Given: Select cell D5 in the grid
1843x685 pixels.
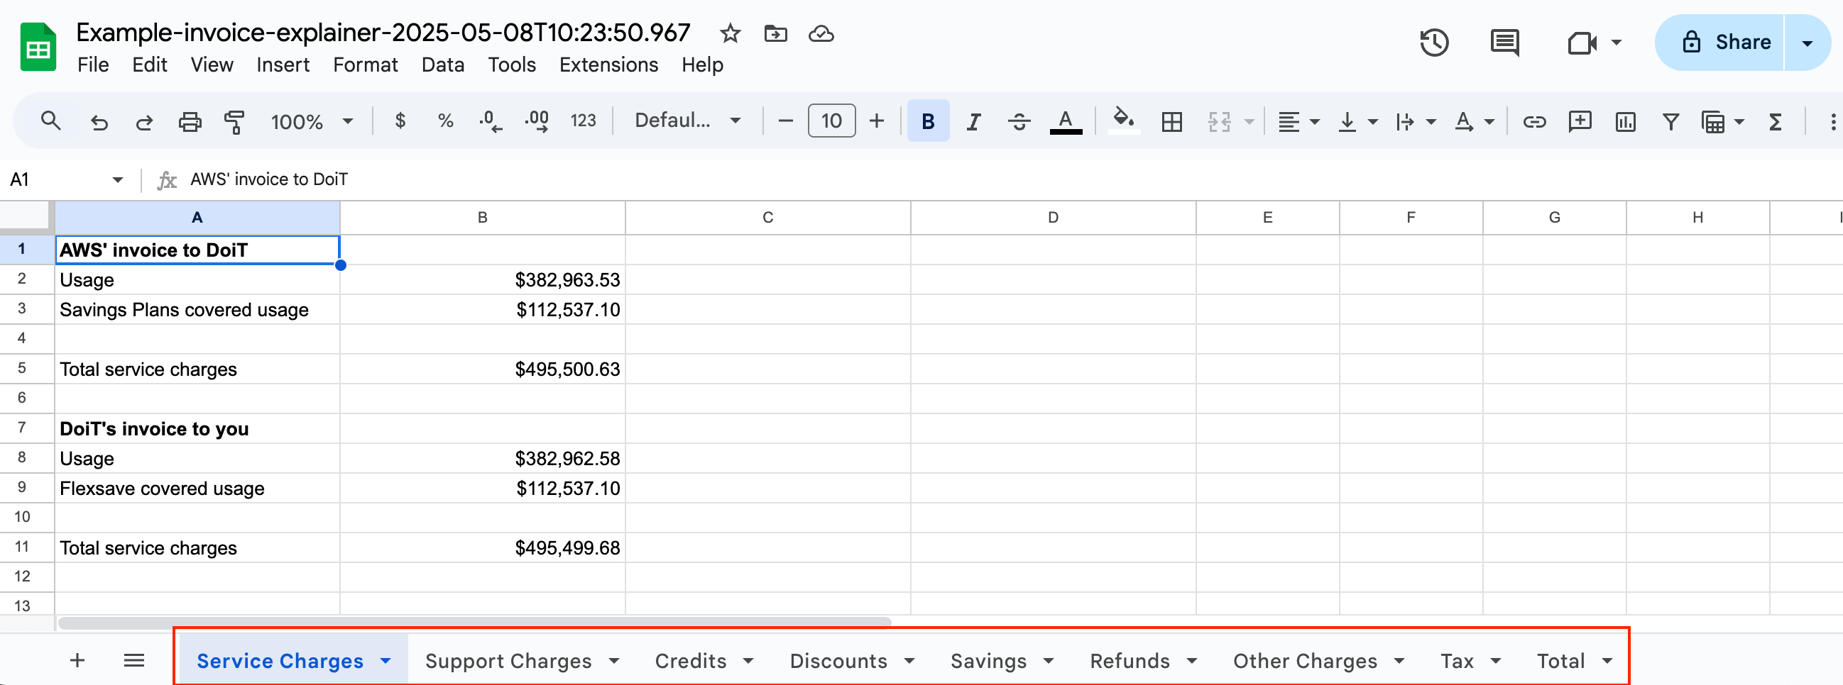Looking at the screenshot, I should (1051, 369).
